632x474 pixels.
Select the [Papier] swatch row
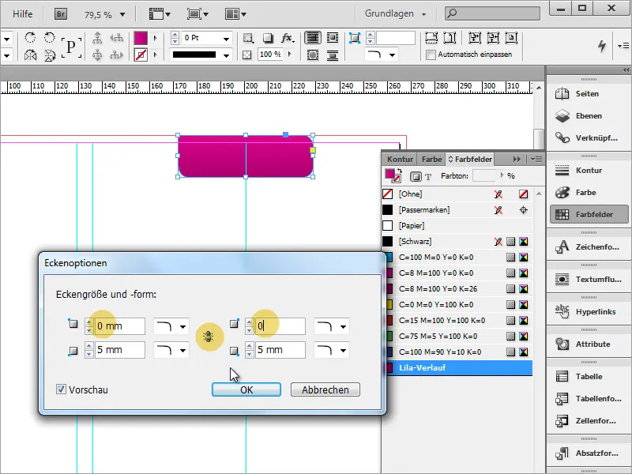pyautogui.click(x=457, y=225)
